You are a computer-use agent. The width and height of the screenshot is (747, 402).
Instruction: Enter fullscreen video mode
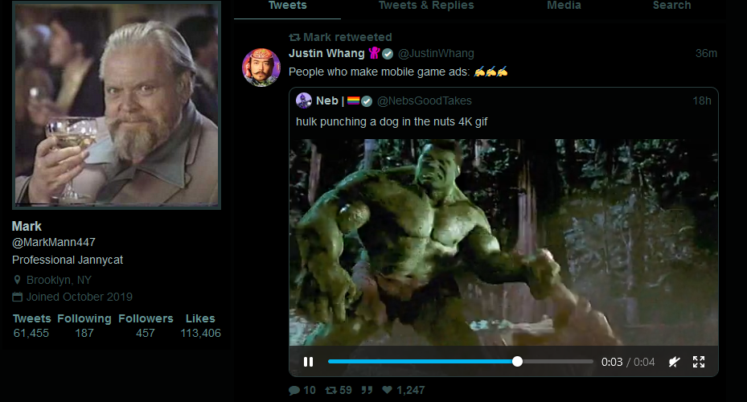click(699, 362)
